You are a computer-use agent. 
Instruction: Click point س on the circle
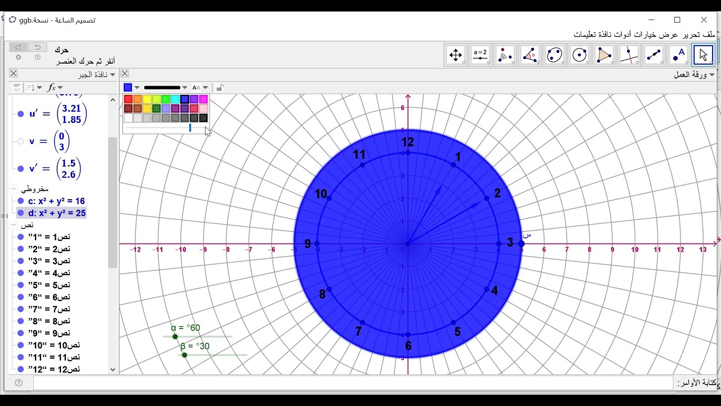[522, 244]
